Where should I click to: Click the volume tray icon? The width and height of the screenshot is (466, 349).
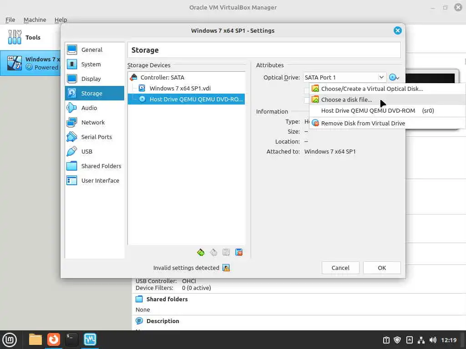(433, 340)
